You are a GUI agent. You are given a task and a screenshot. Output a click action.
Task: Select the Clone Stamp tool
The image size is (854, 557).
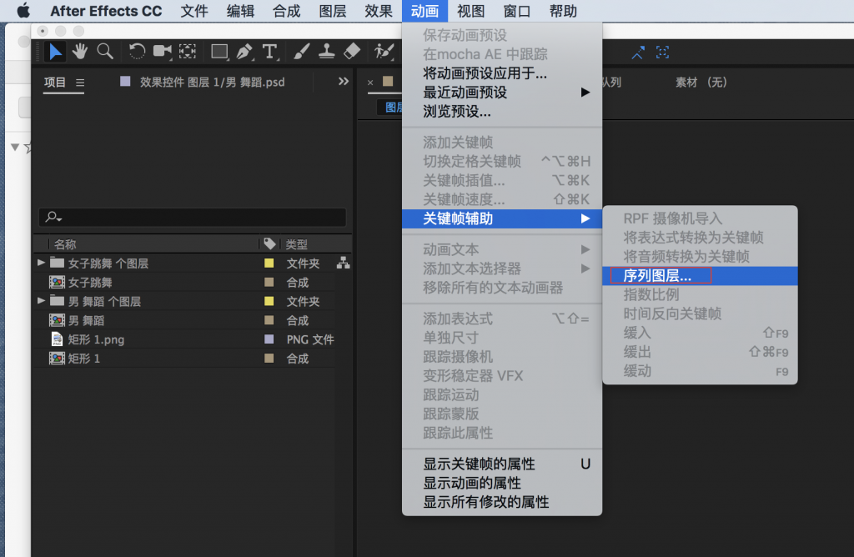click(327, 52)
